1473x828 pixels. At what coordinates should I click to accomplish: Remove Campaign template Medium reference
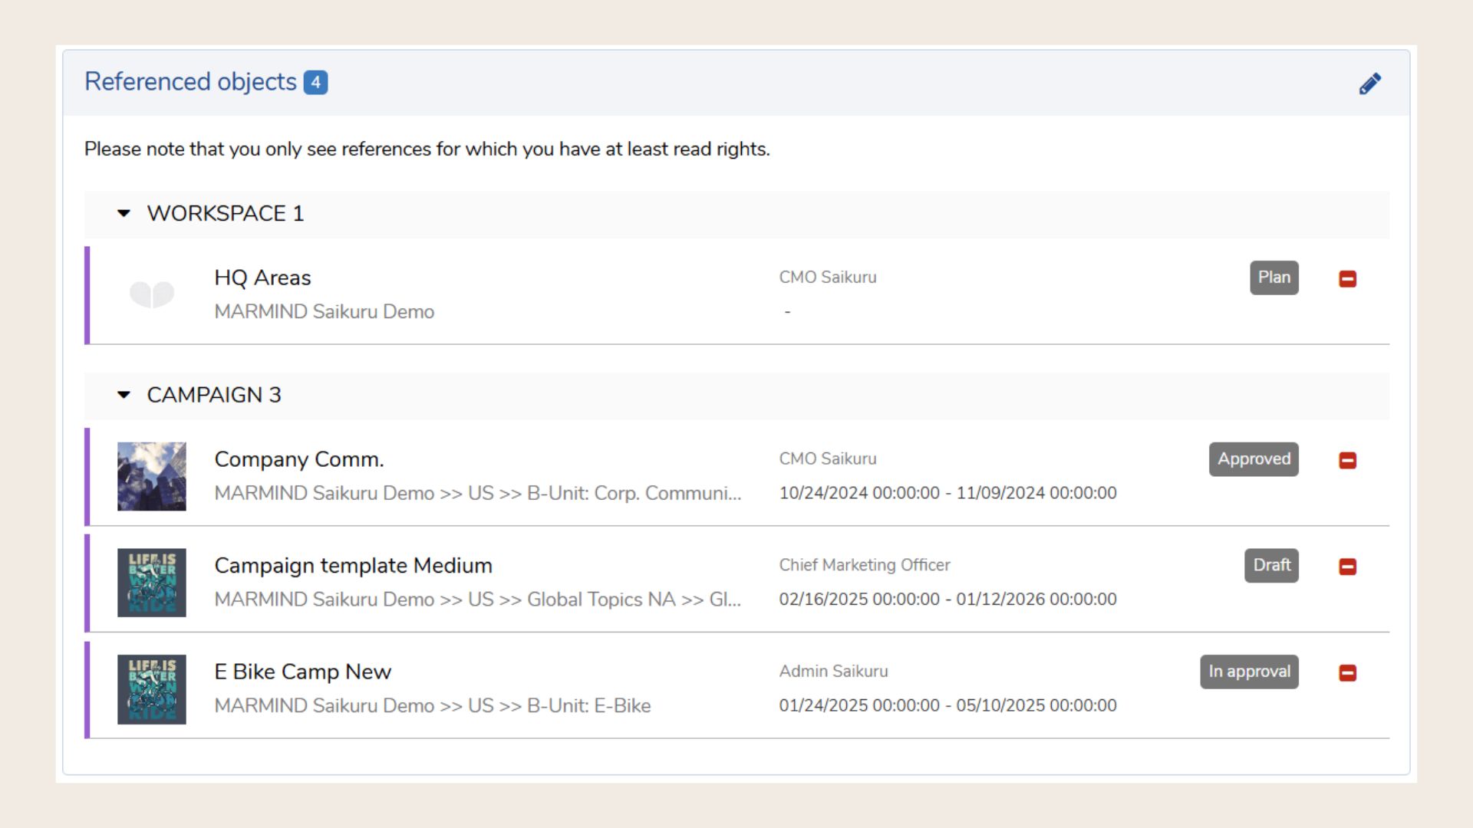[x=1347, y=567]
